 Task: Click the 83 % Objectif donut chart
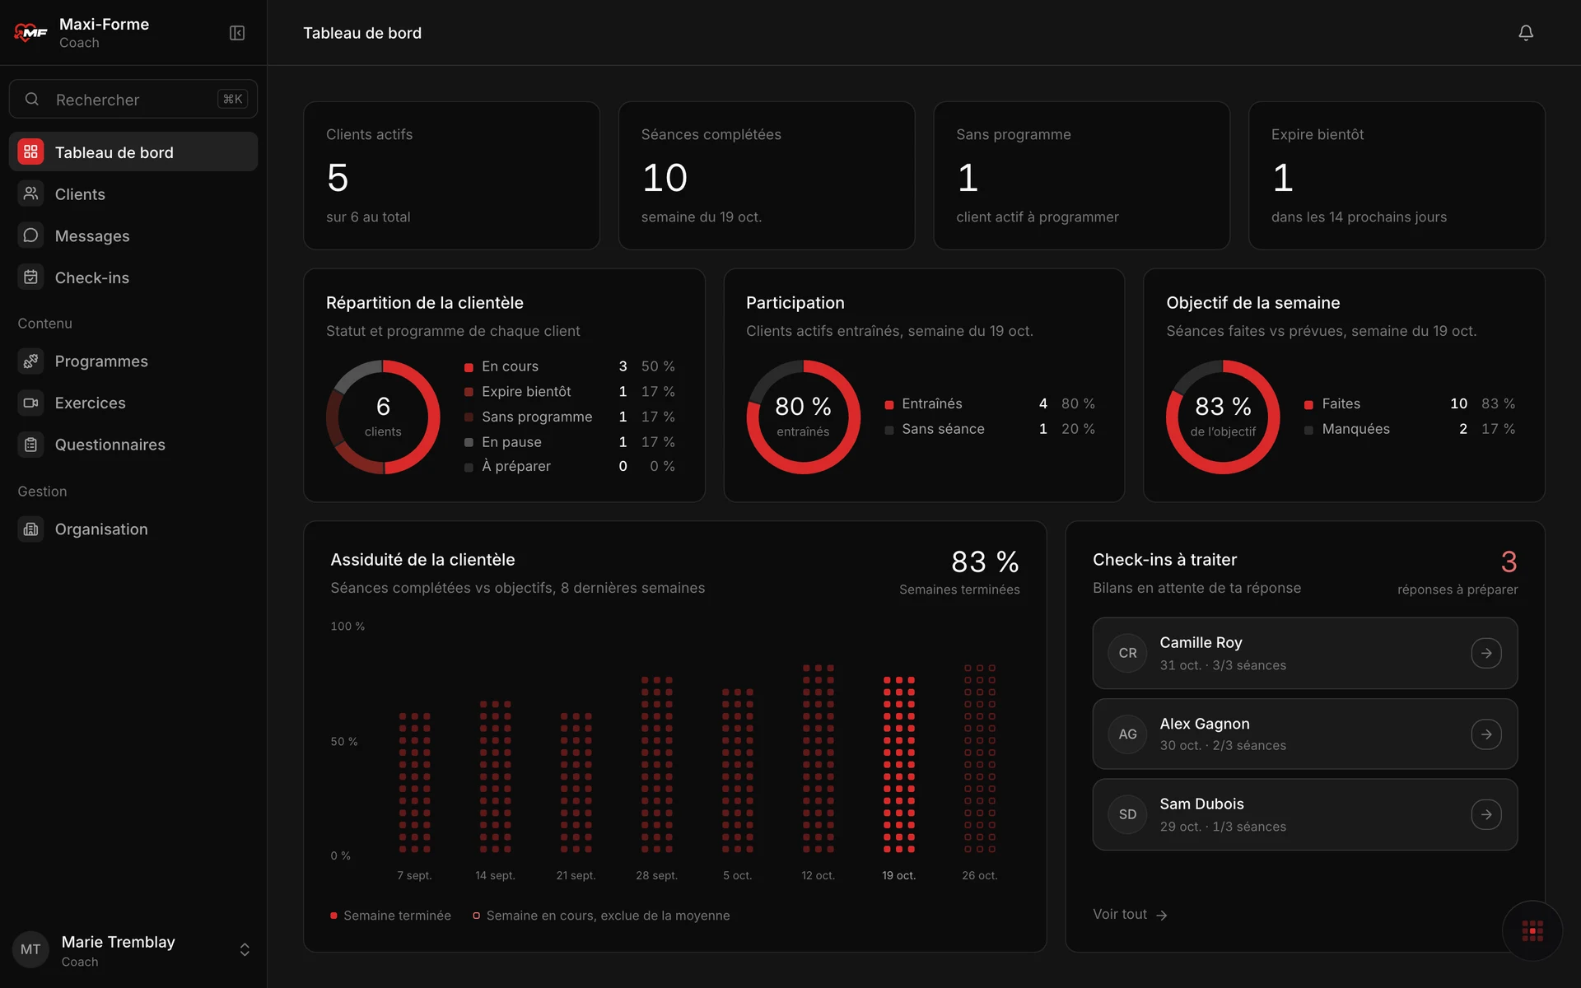(x=1223, y=417)
